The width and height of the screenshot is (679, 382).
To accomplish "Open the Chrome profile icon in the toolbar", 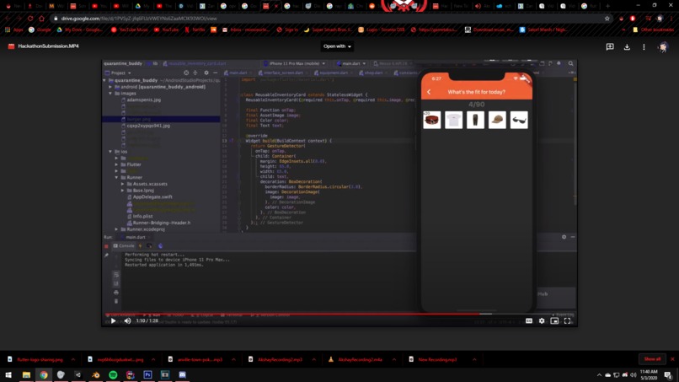I will (660, 19).
